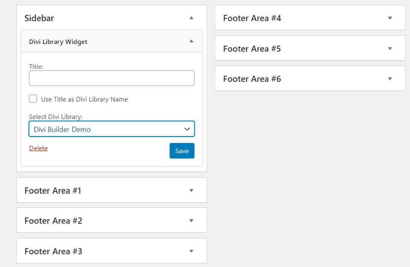Collapse the Sidebar panel using its arrow
Screen dimensions: 410x267
point(191,18)
